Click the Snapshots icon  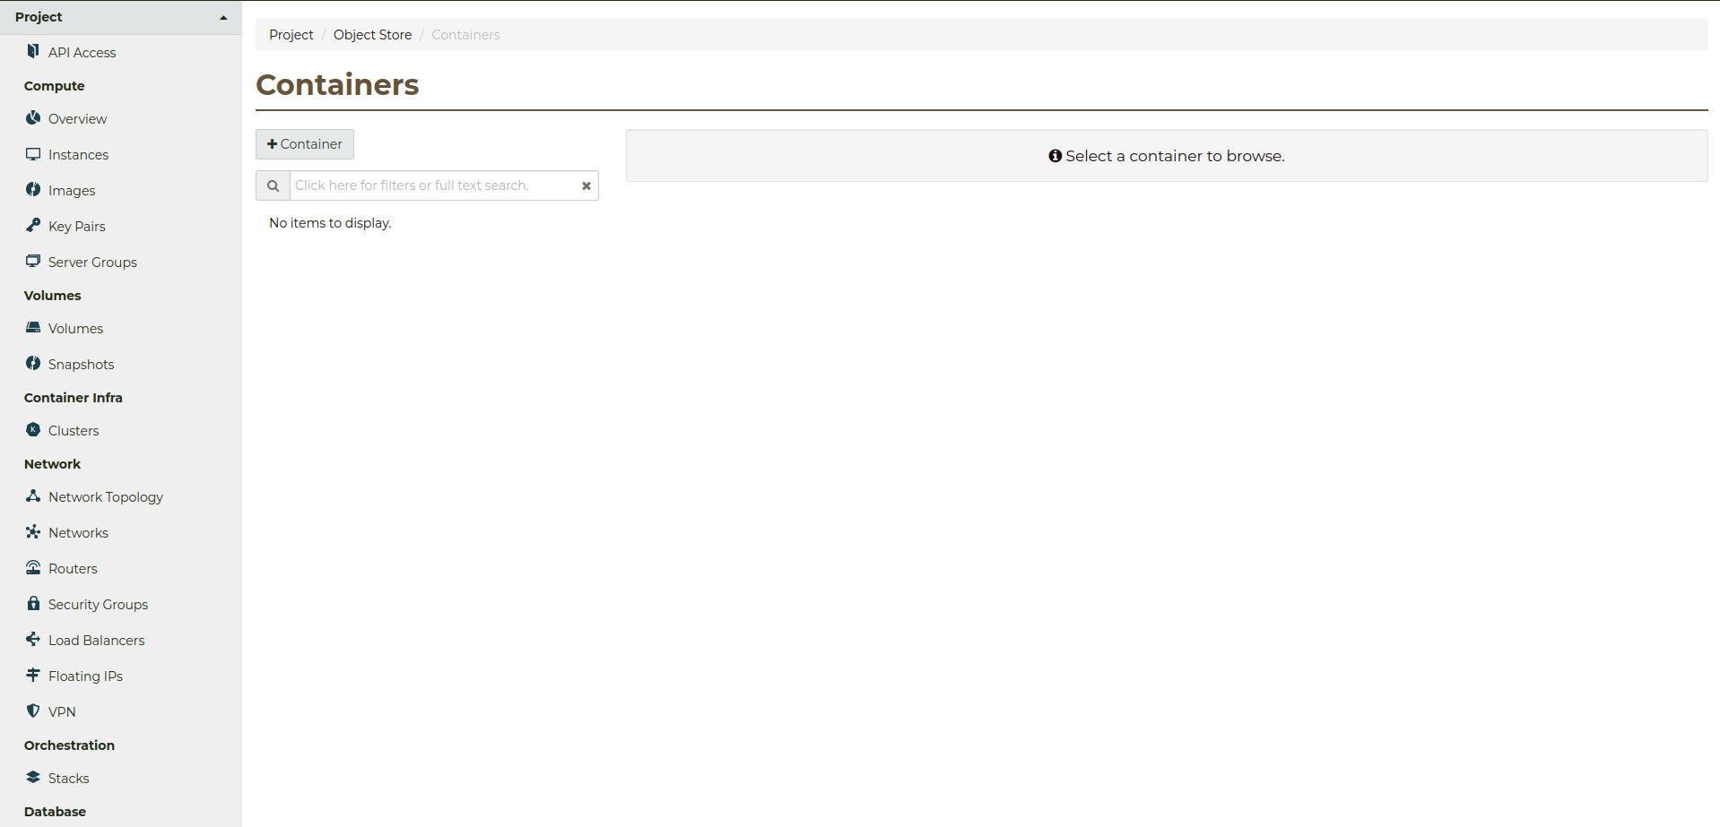[33, 363]
